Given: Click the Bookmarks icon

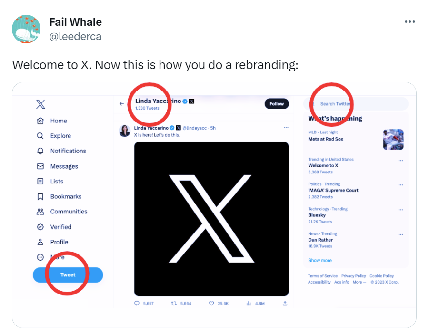Looking at the screenshot, I should (x=40, y=196).
